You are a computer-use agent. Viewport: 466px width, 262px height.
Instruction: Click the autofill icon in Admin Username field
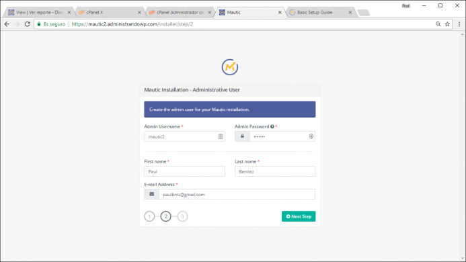221,136
